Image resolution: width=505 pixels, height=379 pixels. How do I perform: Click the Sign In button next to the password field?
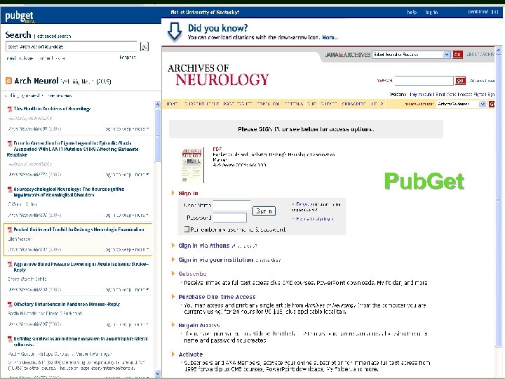tap(264, 211)
